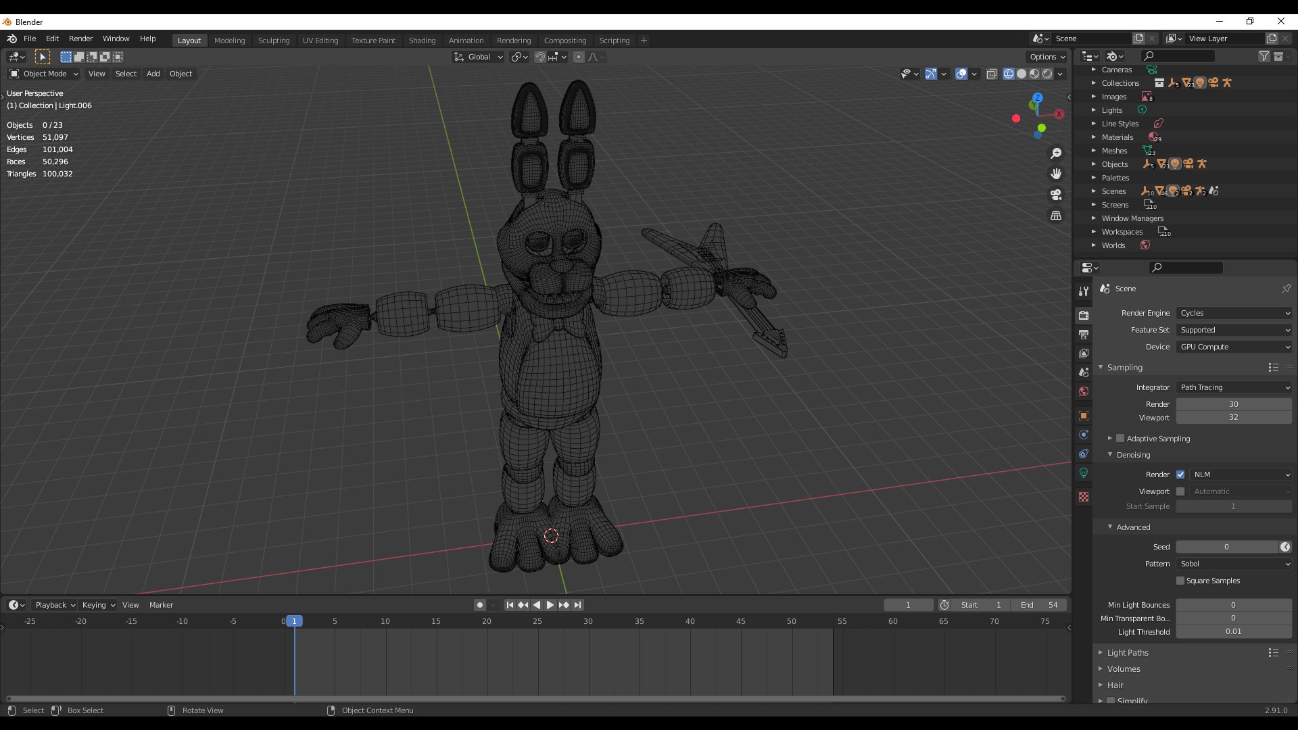Enable the Denoising Viewport checkbox
Image resolution: width=1298 pixels, height=730 pixels.
coord(1180,491)
